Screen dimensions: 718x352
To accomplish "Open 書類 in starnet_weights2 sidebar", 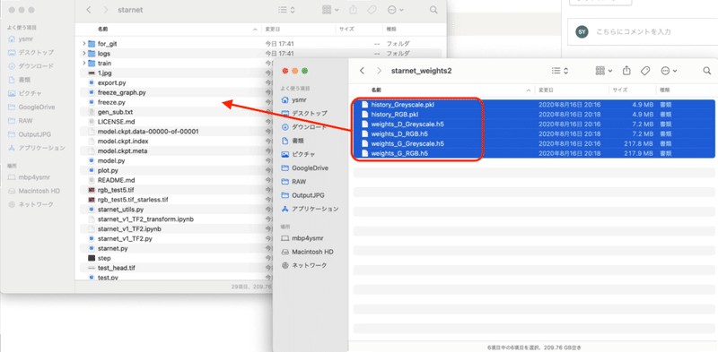I will pos(293,141).
